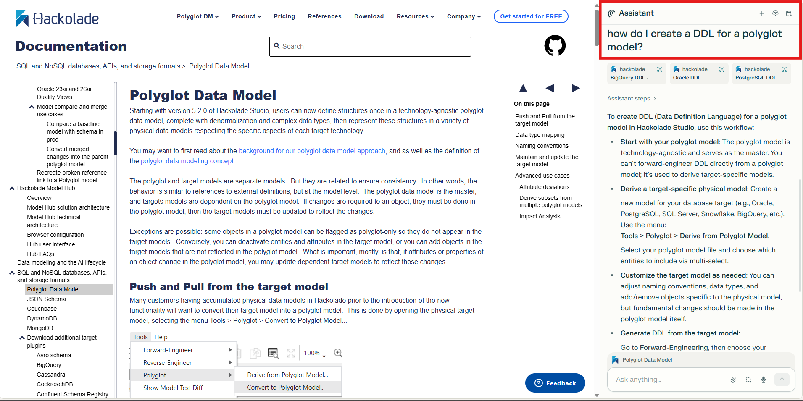Click the screenshot selection icon in chat box
This screenshot has width=803, height=401.
coord(748,380)
